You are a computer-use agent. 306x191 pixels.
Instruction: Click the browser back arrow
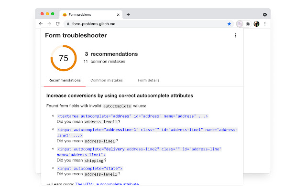(x=41, y=23)
